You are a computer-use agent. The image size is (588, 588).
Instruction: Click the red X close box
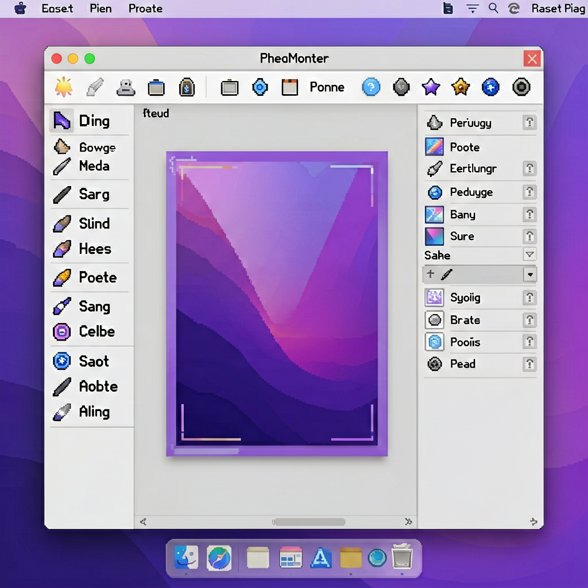click(x=532, y=59)
